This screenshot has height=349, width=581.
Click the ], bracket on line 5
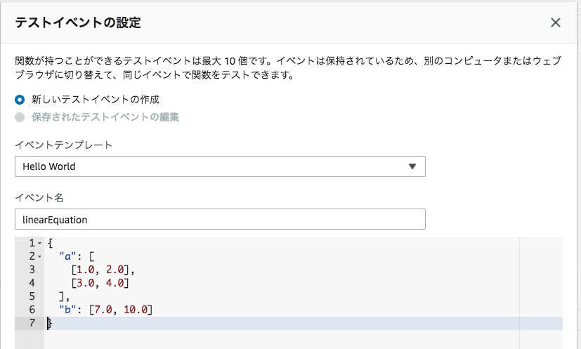65,296
